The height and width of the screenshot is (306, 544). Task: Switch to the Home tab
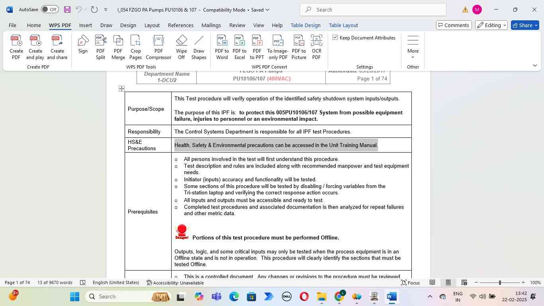click(x=34, y=25)
